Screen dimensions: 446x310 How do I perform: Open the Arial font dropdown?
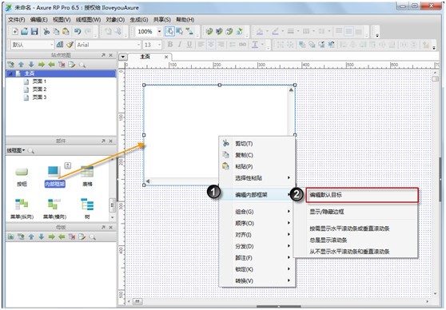pos(138,45)
